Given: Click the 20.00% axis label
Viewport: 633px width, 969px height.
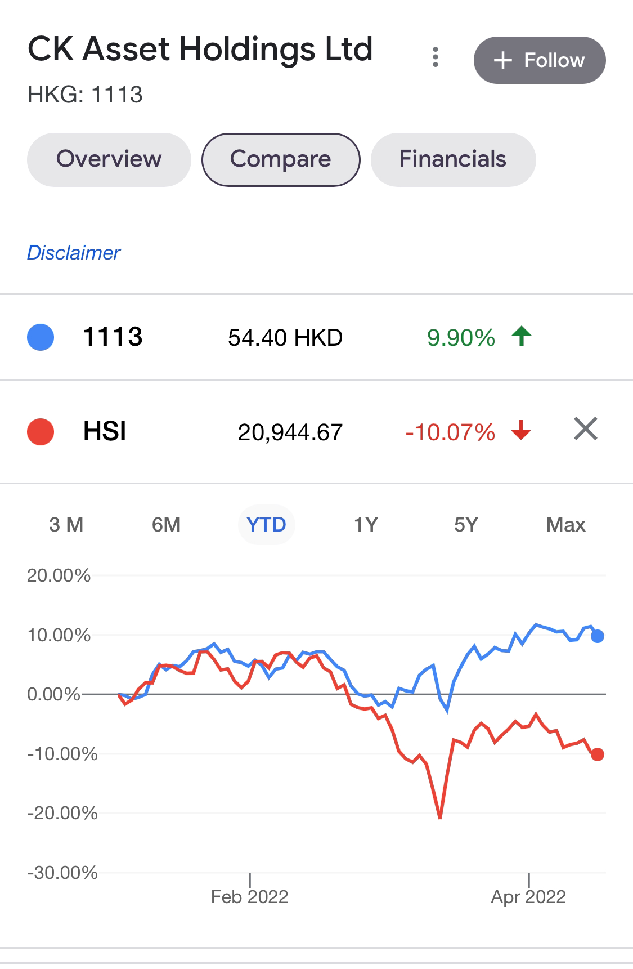Looking at the screenshot, I should coord(59,575).
